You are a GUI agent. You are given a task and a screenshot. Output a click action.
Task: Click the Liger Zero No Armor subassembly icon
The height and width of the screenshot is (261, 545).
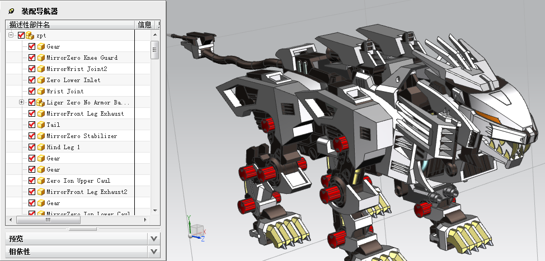point(41,102)
